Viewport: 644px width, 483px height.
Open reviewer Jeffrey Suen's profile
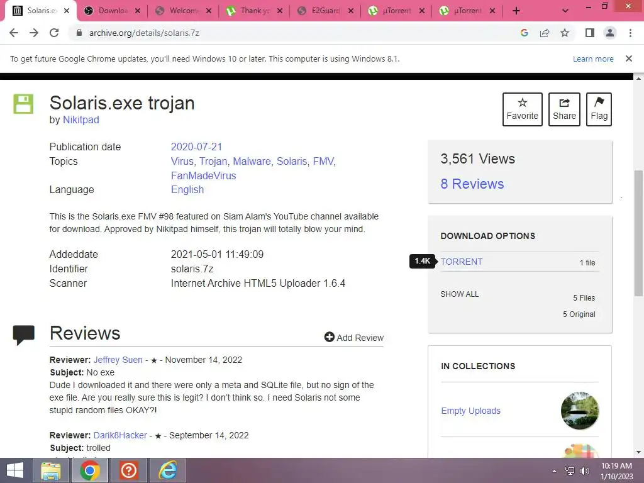click(118, 360)
